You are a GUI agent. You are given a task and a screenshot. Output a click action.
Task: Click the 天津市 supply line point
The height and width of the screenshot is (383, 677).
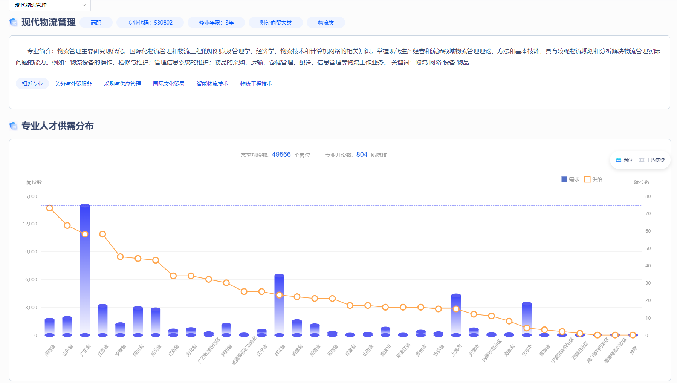tap(474, 314)
